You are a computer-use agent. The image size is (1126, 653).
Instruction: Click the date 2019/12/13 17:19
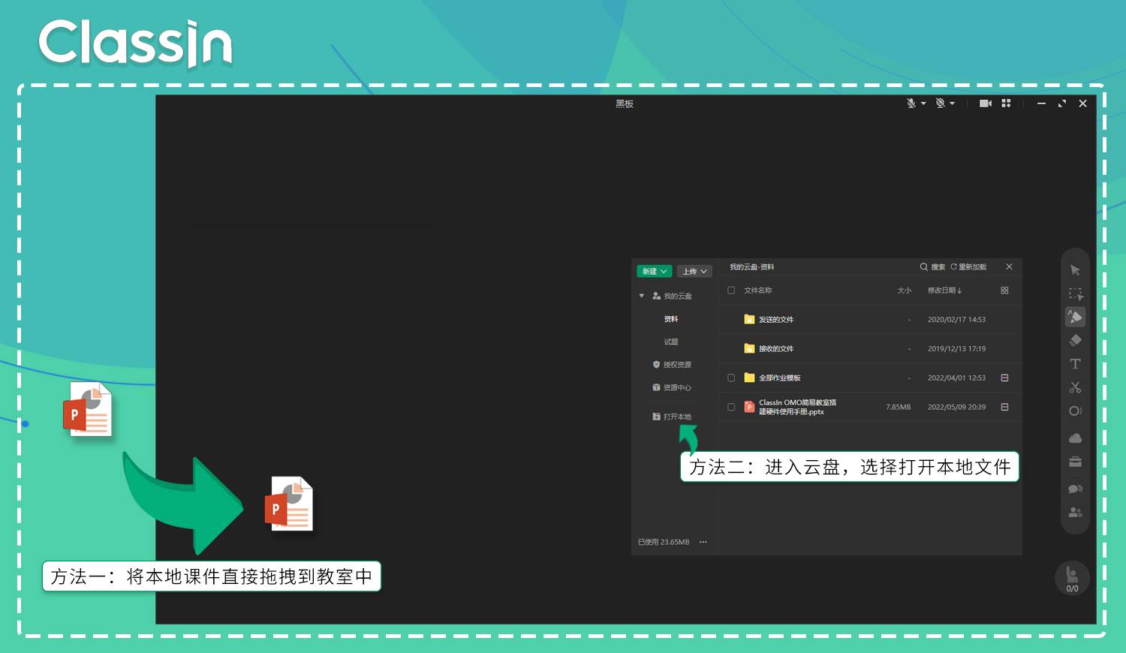tap(956, 348)
